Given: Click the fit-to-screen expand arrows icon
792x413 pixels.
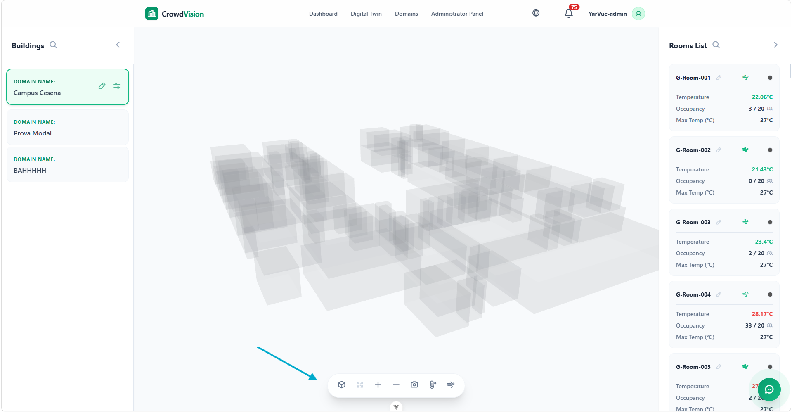Looking at the screenshot, I should point(360,385).
